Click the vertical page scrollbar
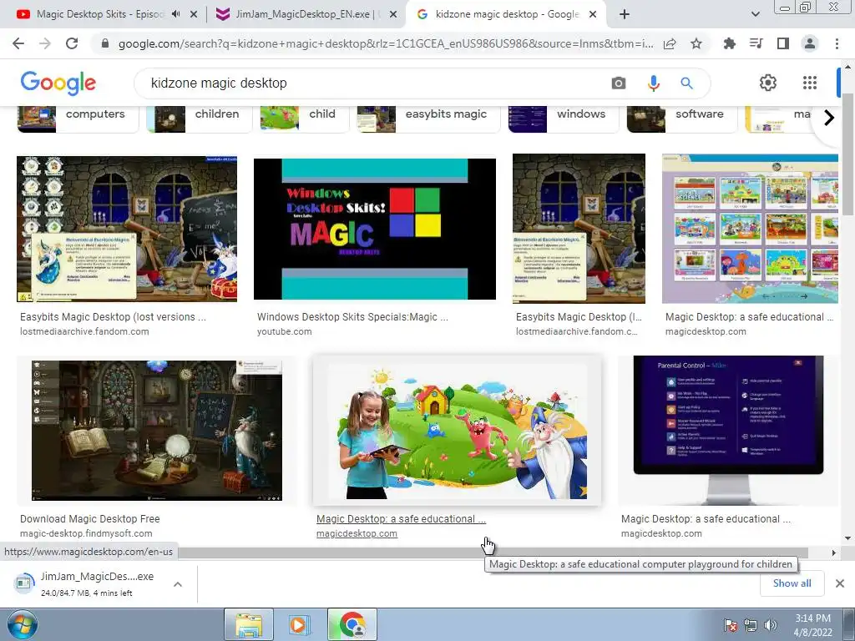The image size is (855, 641). [x=847, y=154]
